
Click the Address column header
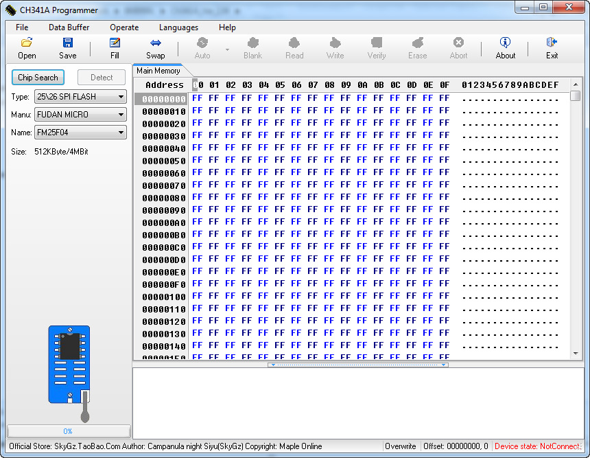click(165, 84)
